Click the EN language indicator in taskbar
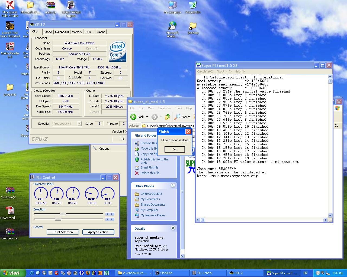 click(x=305, y=273)
